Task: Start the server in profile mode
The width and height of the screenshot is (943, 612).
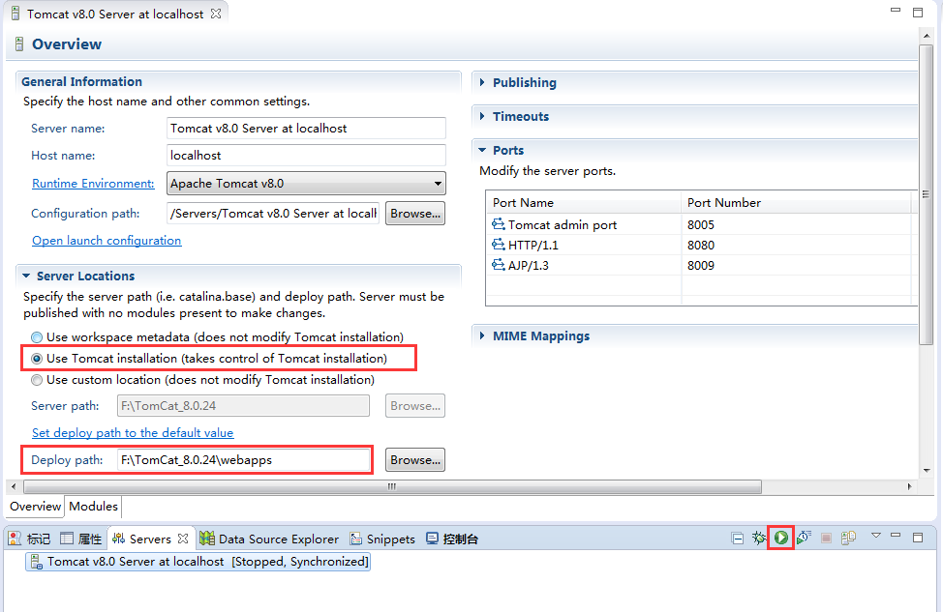Action: [x=804, y=538]
